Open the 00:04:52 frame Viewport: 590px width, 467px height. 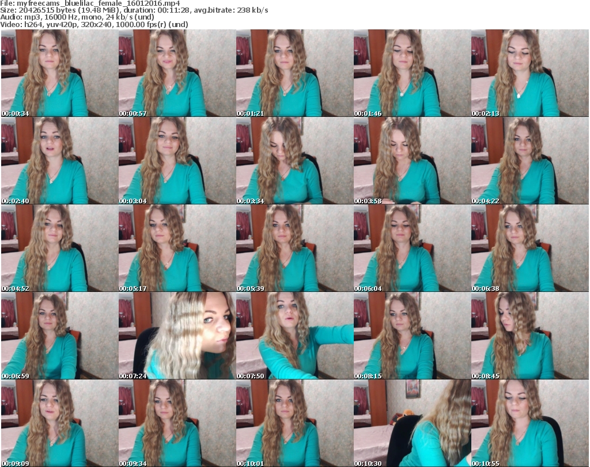click(59, 248)
